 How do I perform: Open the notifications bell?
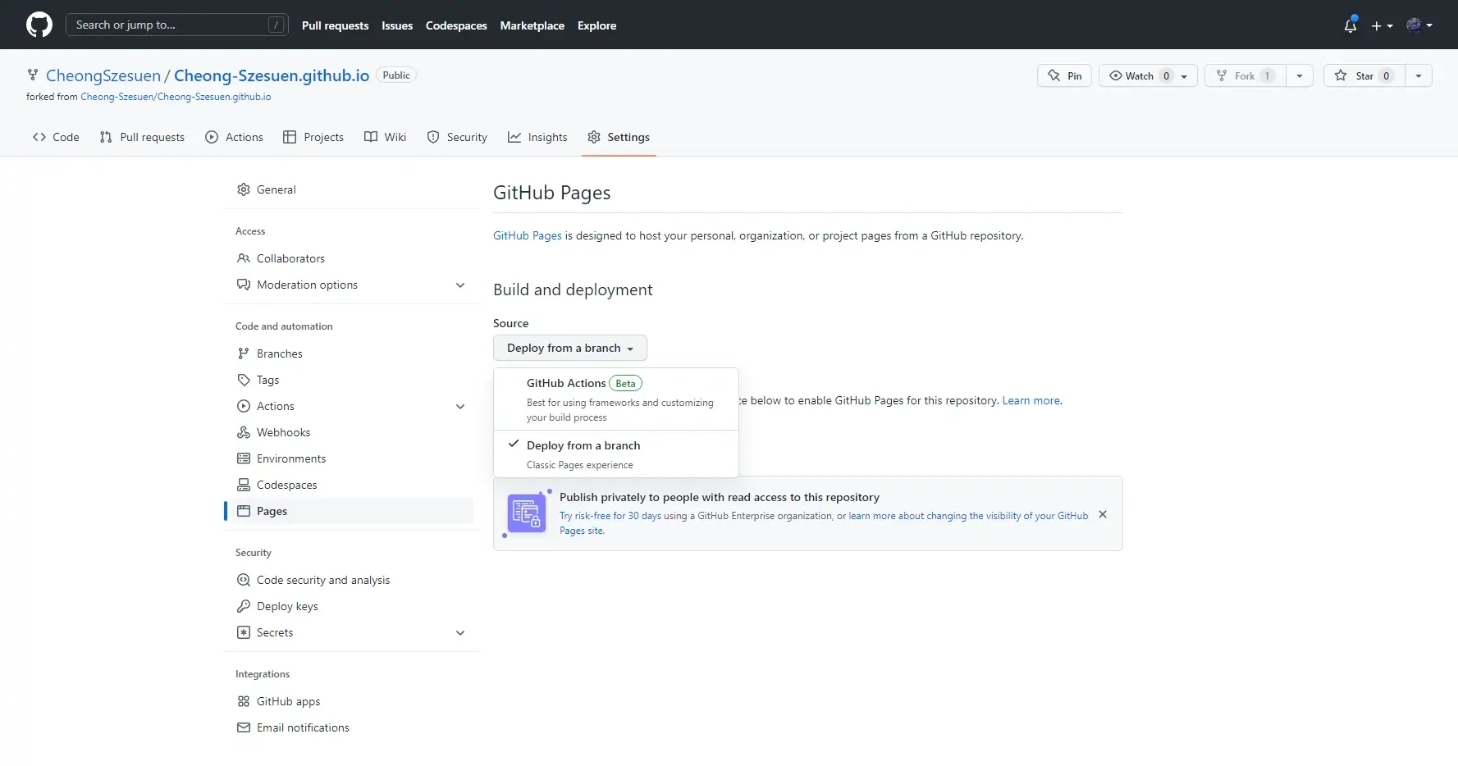tap(1351, 25)
